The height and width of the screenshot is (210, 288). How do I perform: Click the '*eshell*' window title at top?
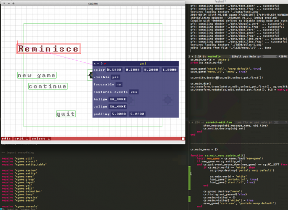coord(220,1)
